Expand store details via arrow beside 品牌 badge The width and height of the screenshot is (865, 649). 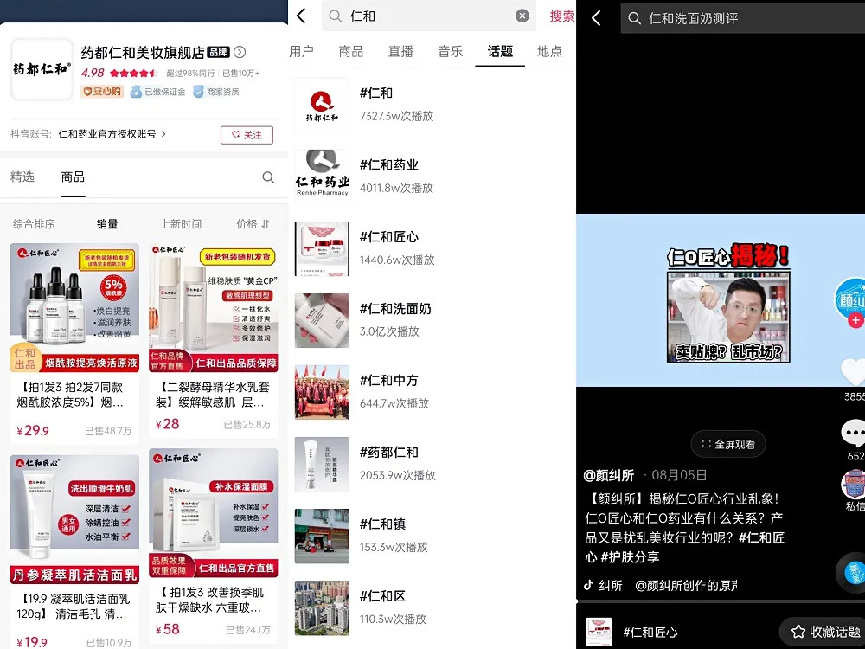(240, 52)
